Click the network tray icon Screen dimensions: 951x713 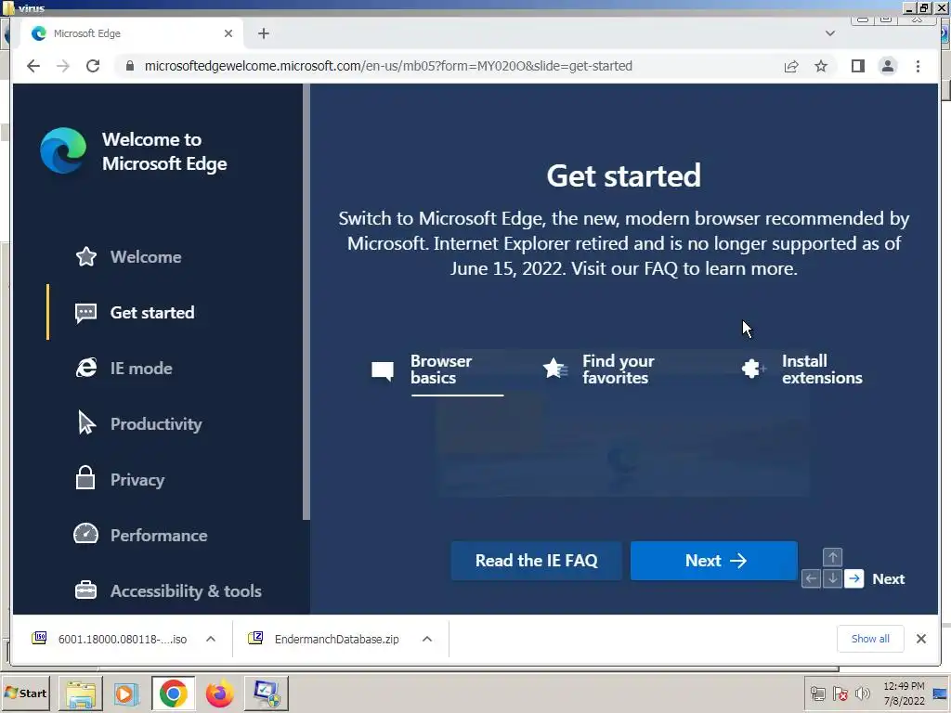817,693
